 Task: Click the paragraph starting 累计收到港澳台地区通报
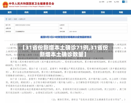click(x=66, y=91)
